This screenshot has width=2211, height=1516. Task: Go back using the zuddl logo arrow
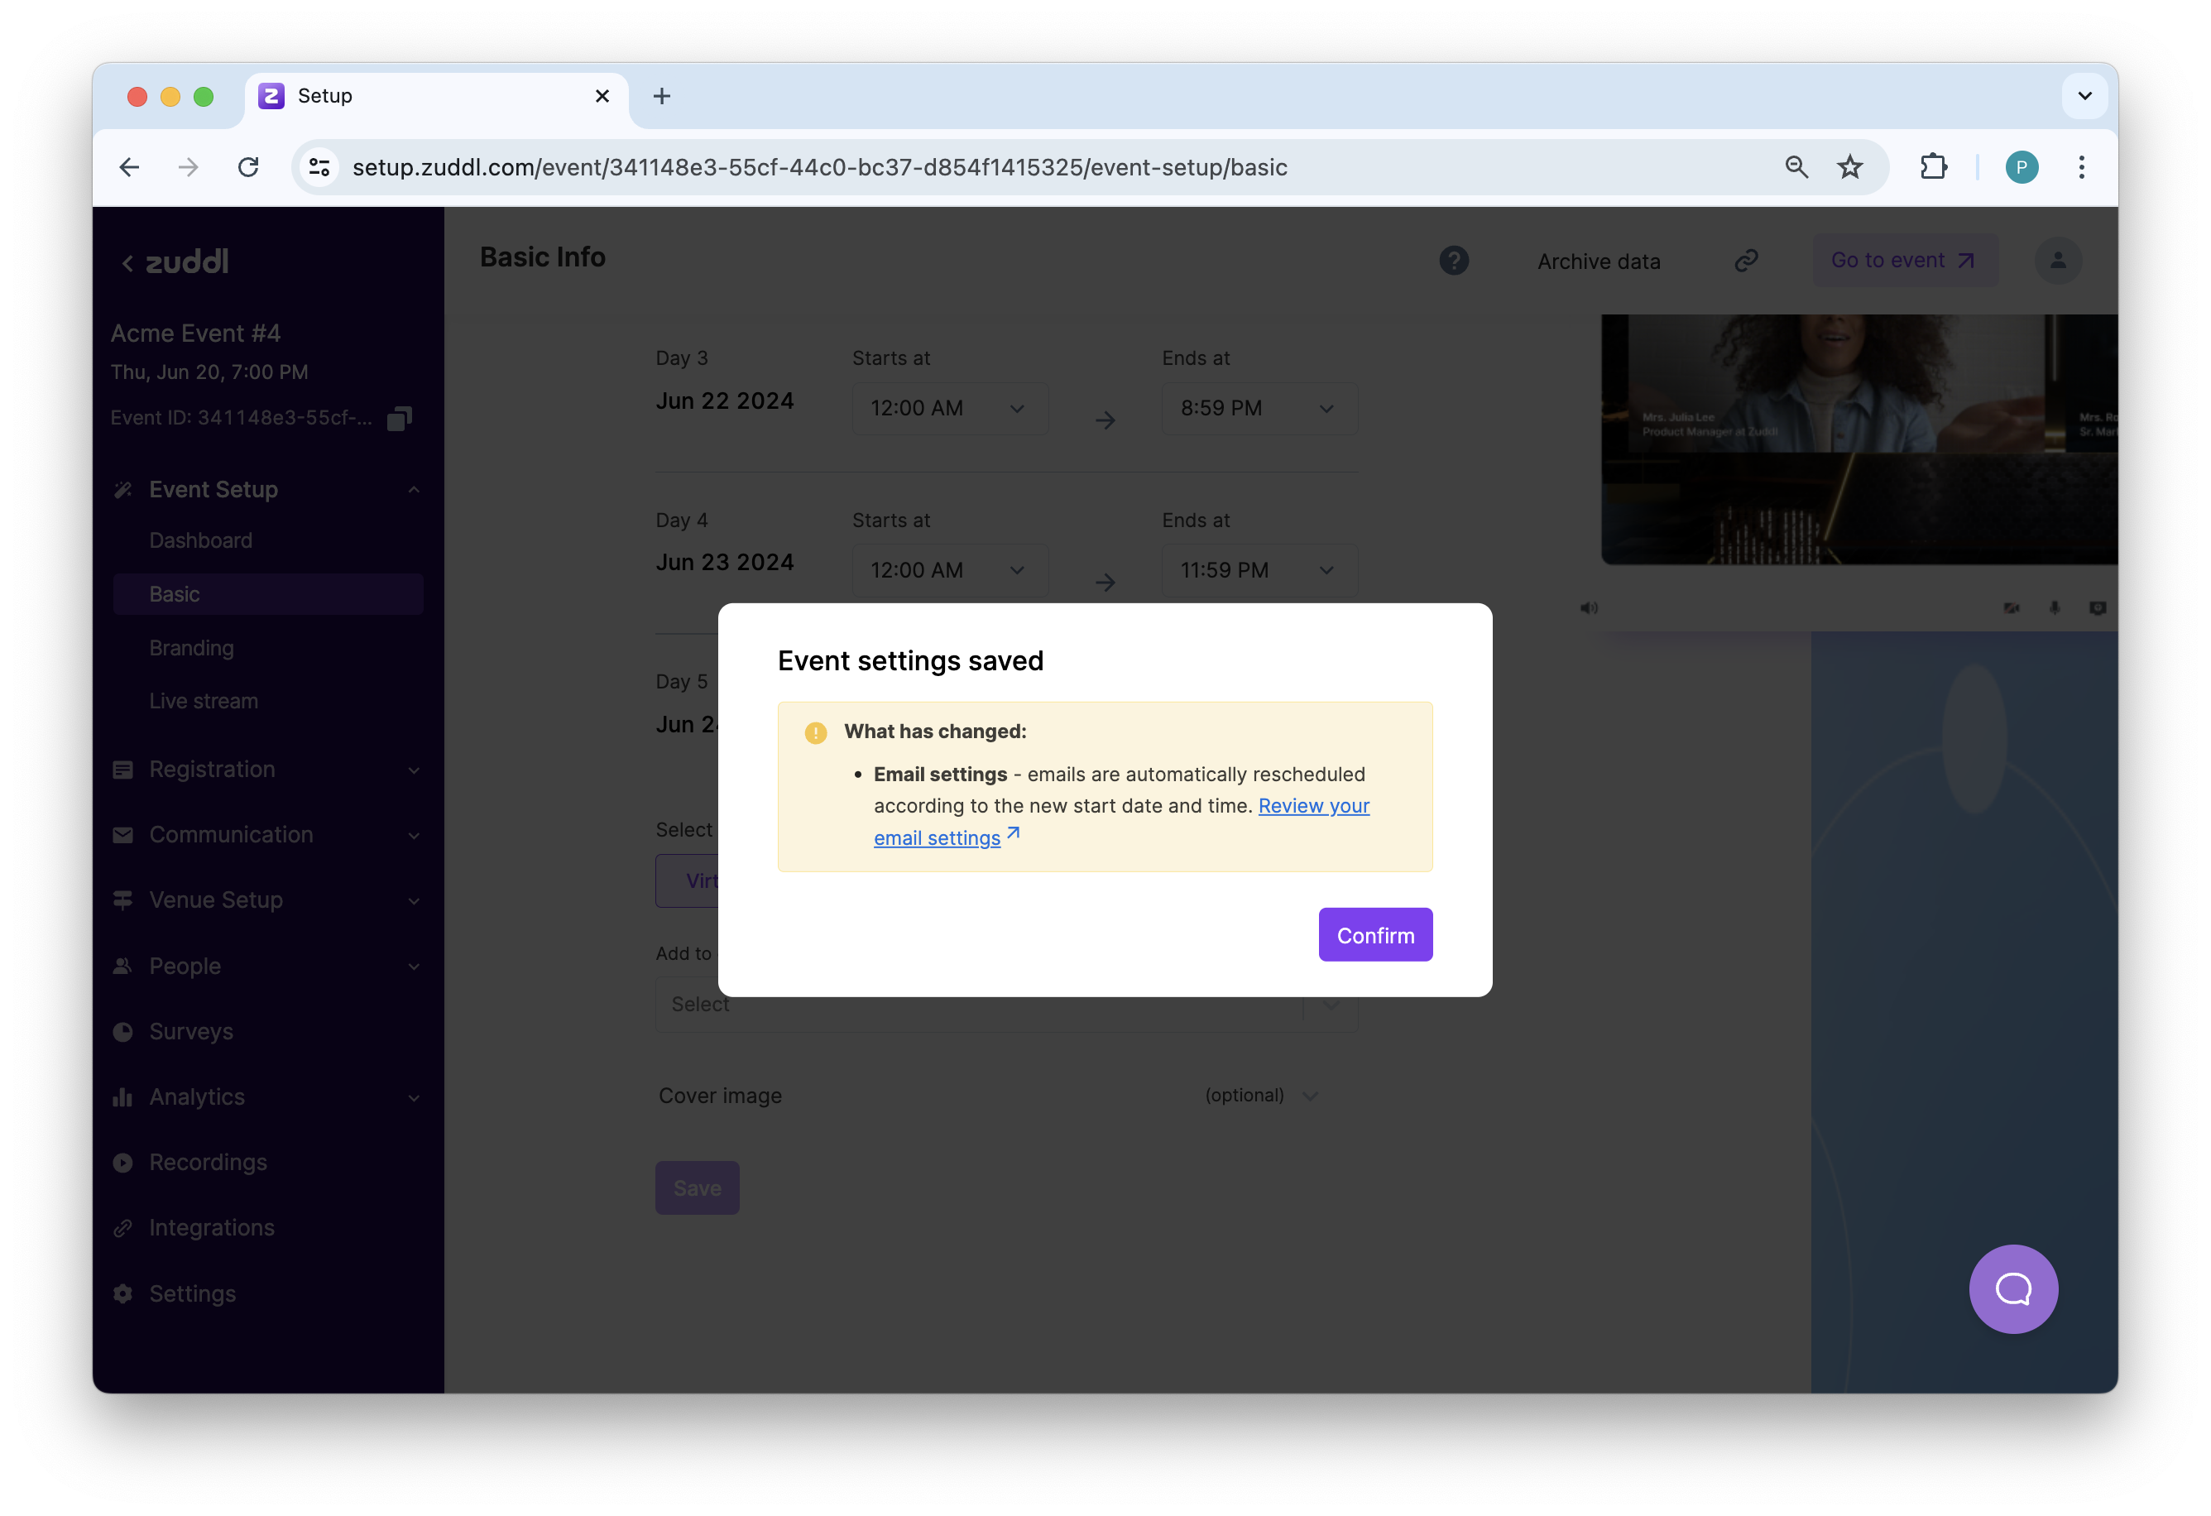pos(127,262)
